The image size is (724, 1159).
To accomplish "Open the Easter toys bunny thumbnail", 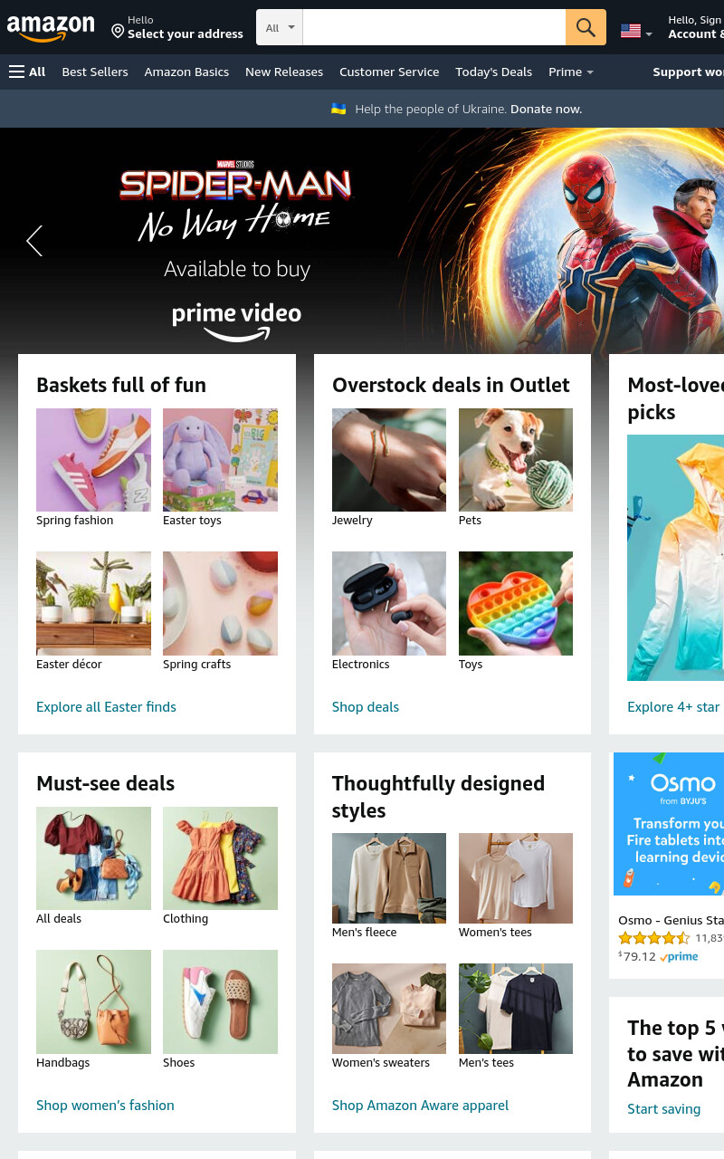I will 220,460.
